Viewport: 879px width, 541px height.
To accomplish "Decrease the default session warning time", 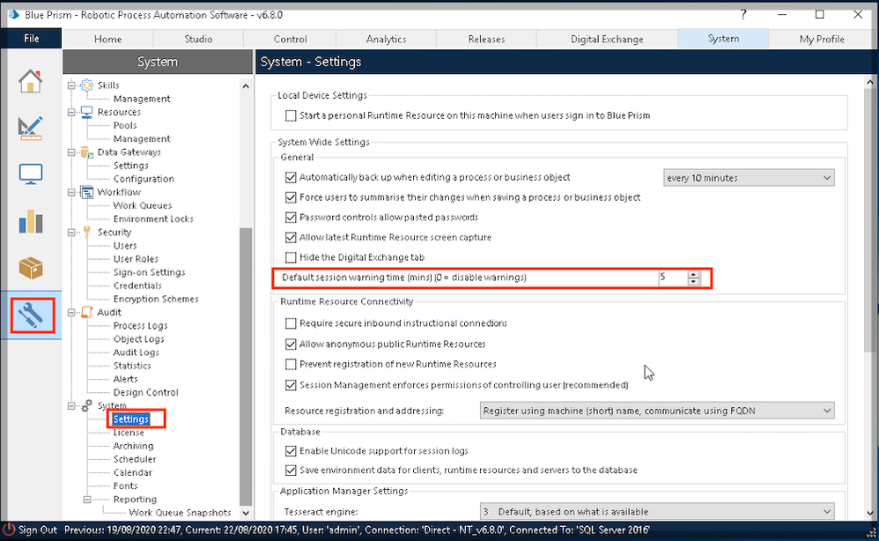I will pyautogui.click(x=694, y=281).
